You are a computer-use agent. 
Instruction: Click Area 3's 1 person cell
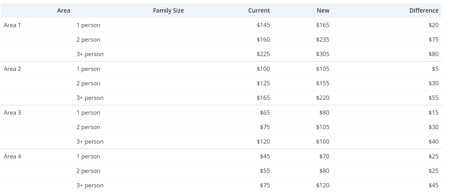tap(88, 112)
